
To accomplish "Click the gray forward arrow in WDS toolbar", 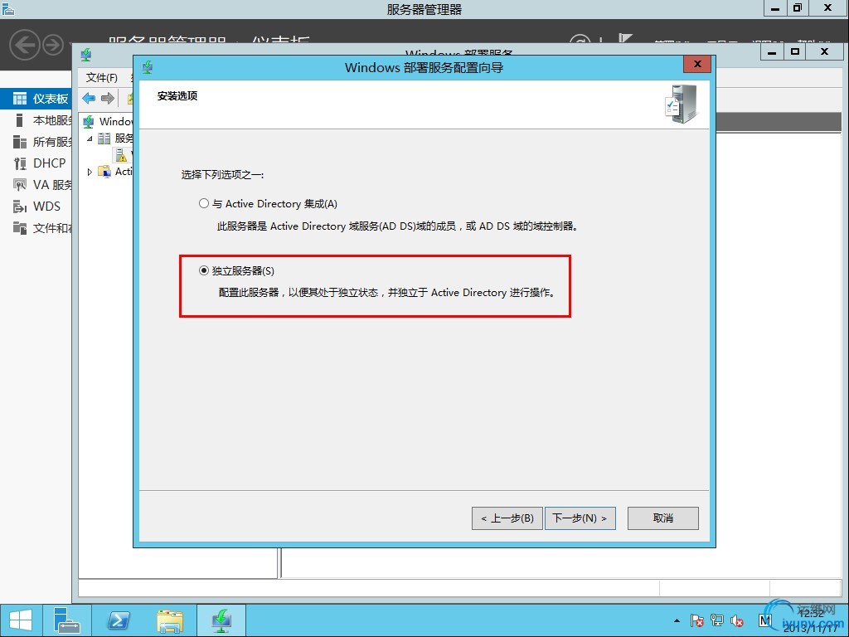I will point(108,98).
